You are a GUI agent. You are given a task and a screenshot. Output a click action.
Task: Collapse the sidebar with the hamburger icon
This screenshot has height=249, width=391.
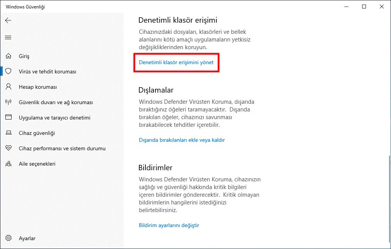[8, 37]
